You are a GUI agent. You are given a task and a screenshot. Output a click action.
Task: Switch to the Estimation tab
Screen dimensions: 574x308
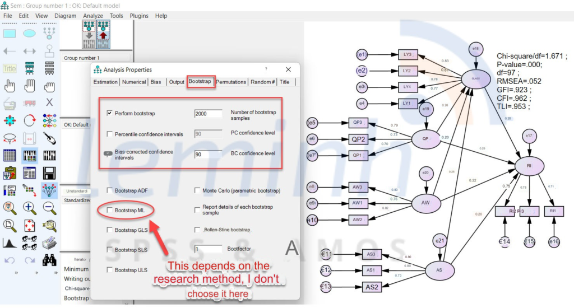[x=107, y=82]
